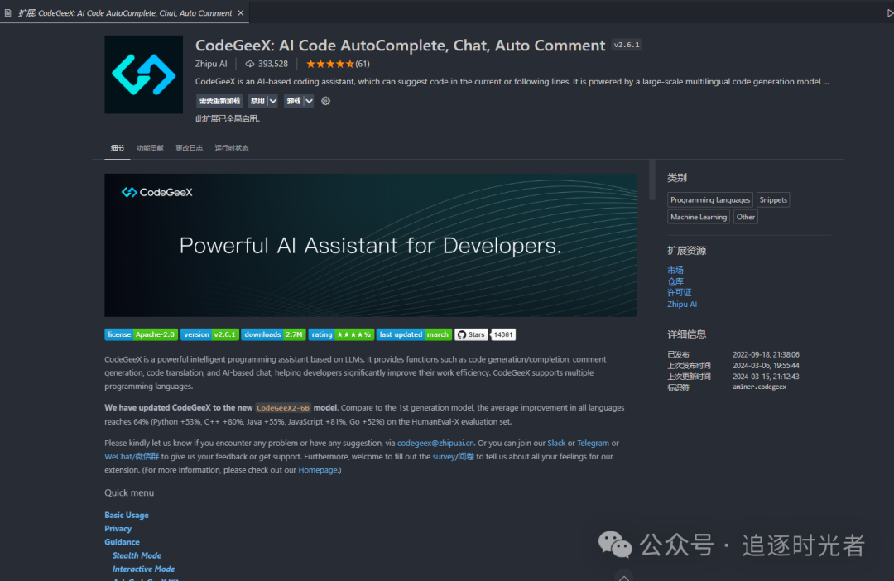Jump to Interactive Mode section

144,569
